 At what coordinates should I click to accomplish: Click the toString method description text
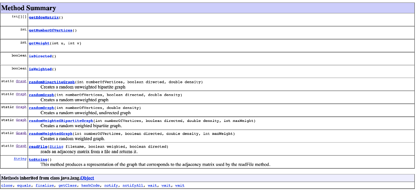(156, 165)
